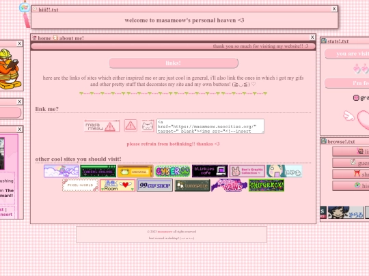Image resolution: width=369 pixels, height=276 pixels.
Task: Open the lunaspace site button
Action: [x=192, y=185]
